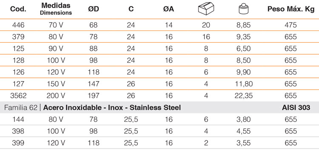
Task: Select product code 3562
Action: click(18, 96)
